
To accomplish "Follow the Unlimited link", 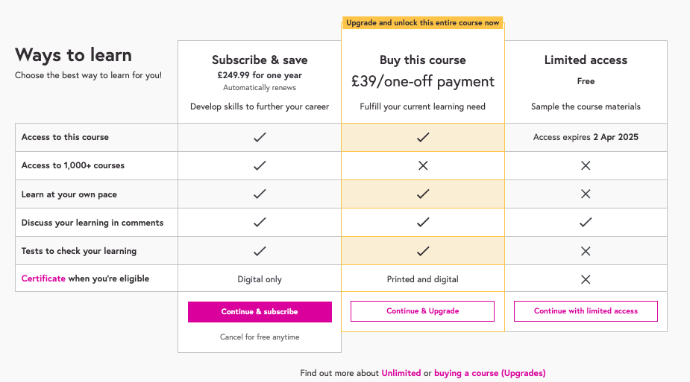I will tap(401, 373).
